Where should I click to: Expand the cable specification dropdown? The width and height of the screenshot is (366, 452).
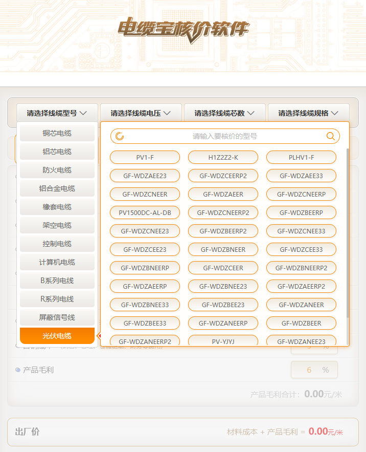(x=308, y=113)
